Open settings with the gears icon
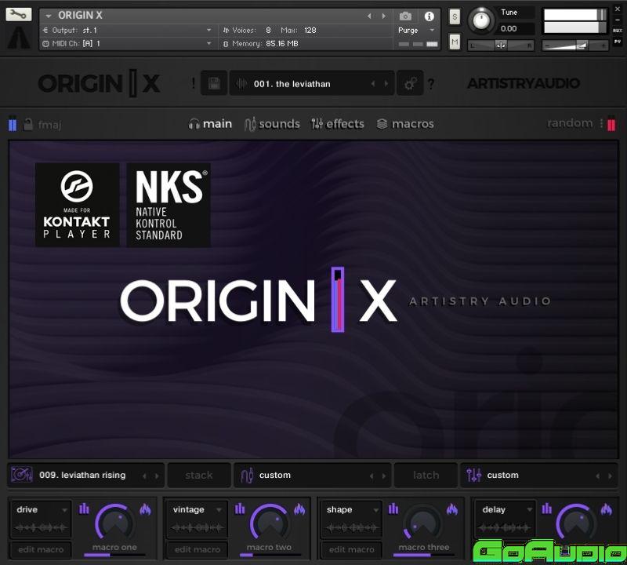The height and width of the screenshot is (565, 627). (410, 84)
